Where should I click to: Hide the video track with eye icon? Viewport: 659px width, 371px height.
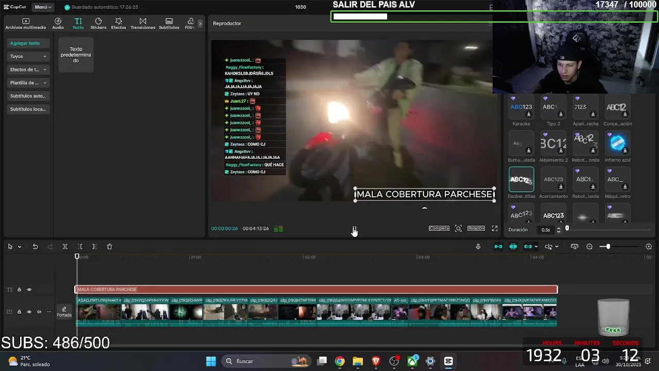coord(29,312)
